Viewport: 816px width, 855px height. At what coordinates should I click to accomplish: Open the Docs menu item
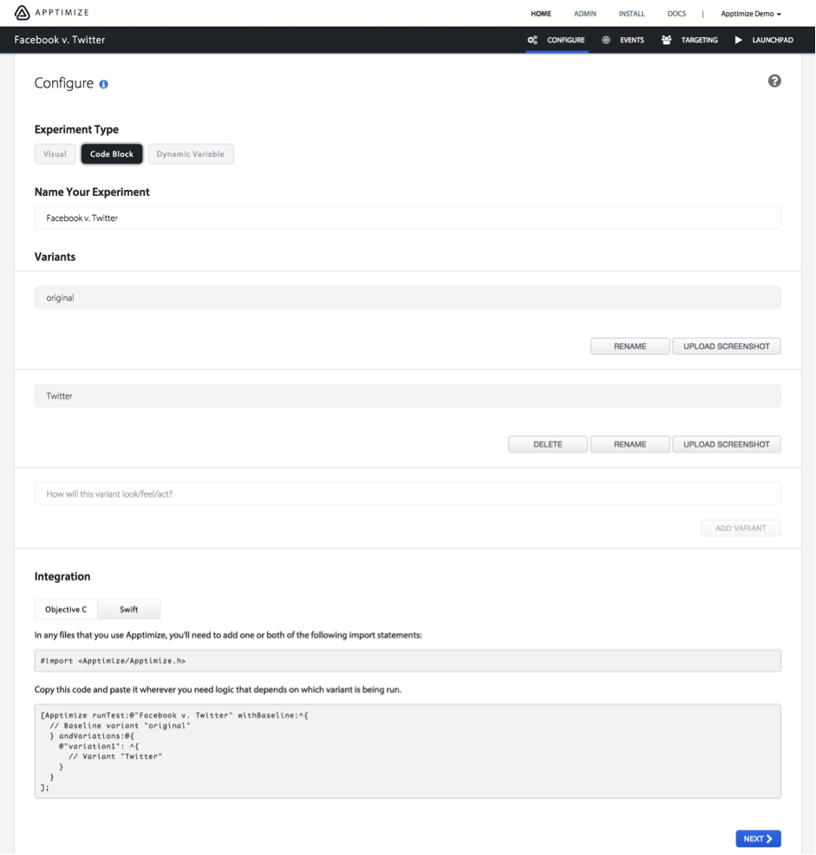coord(676,14)
